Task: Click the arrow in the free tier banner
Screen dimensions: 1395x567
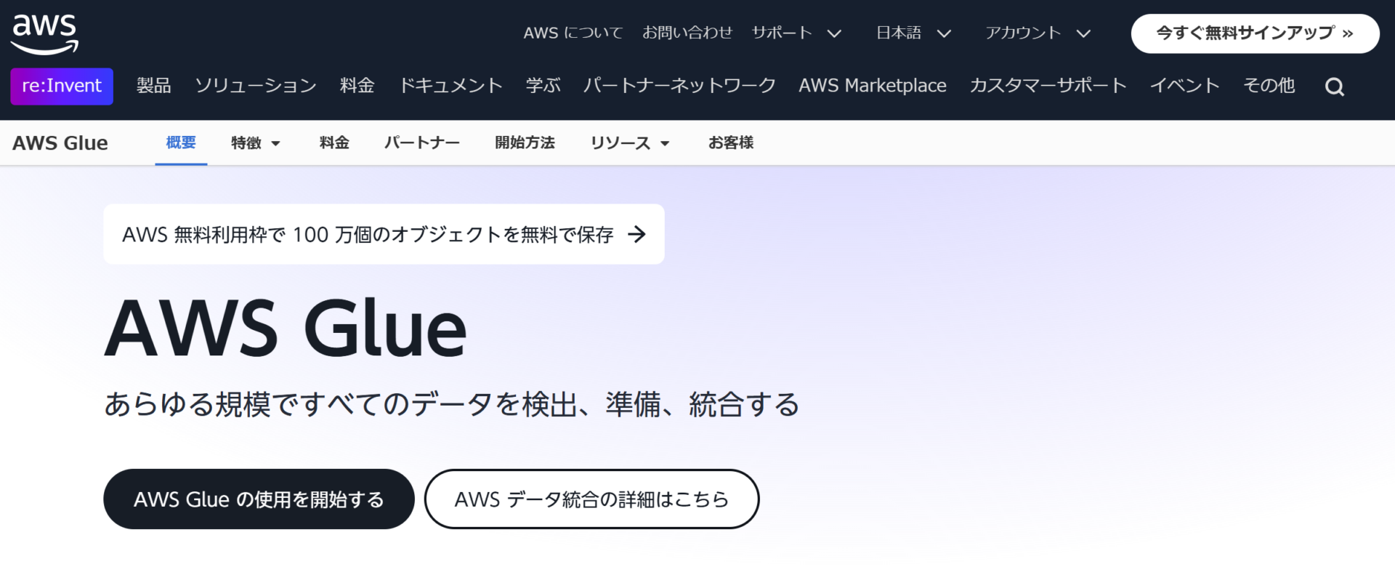Action: (x=637, y=234)
